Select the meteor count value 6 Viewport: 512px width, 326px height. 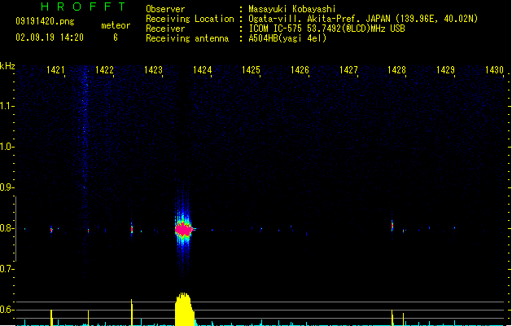coord(116,37)
